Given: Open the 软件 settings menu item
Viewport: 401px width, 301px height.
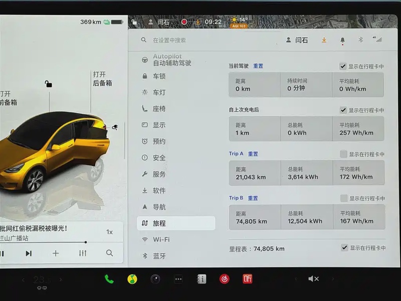Looking at the screenshot, I should pos(159,191).
